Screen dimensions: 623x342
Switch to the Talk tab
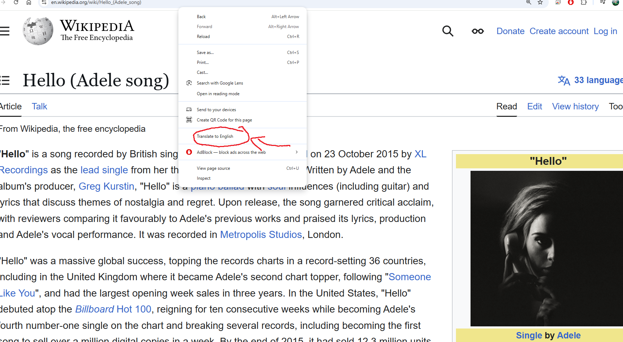[x=39, y=107]
